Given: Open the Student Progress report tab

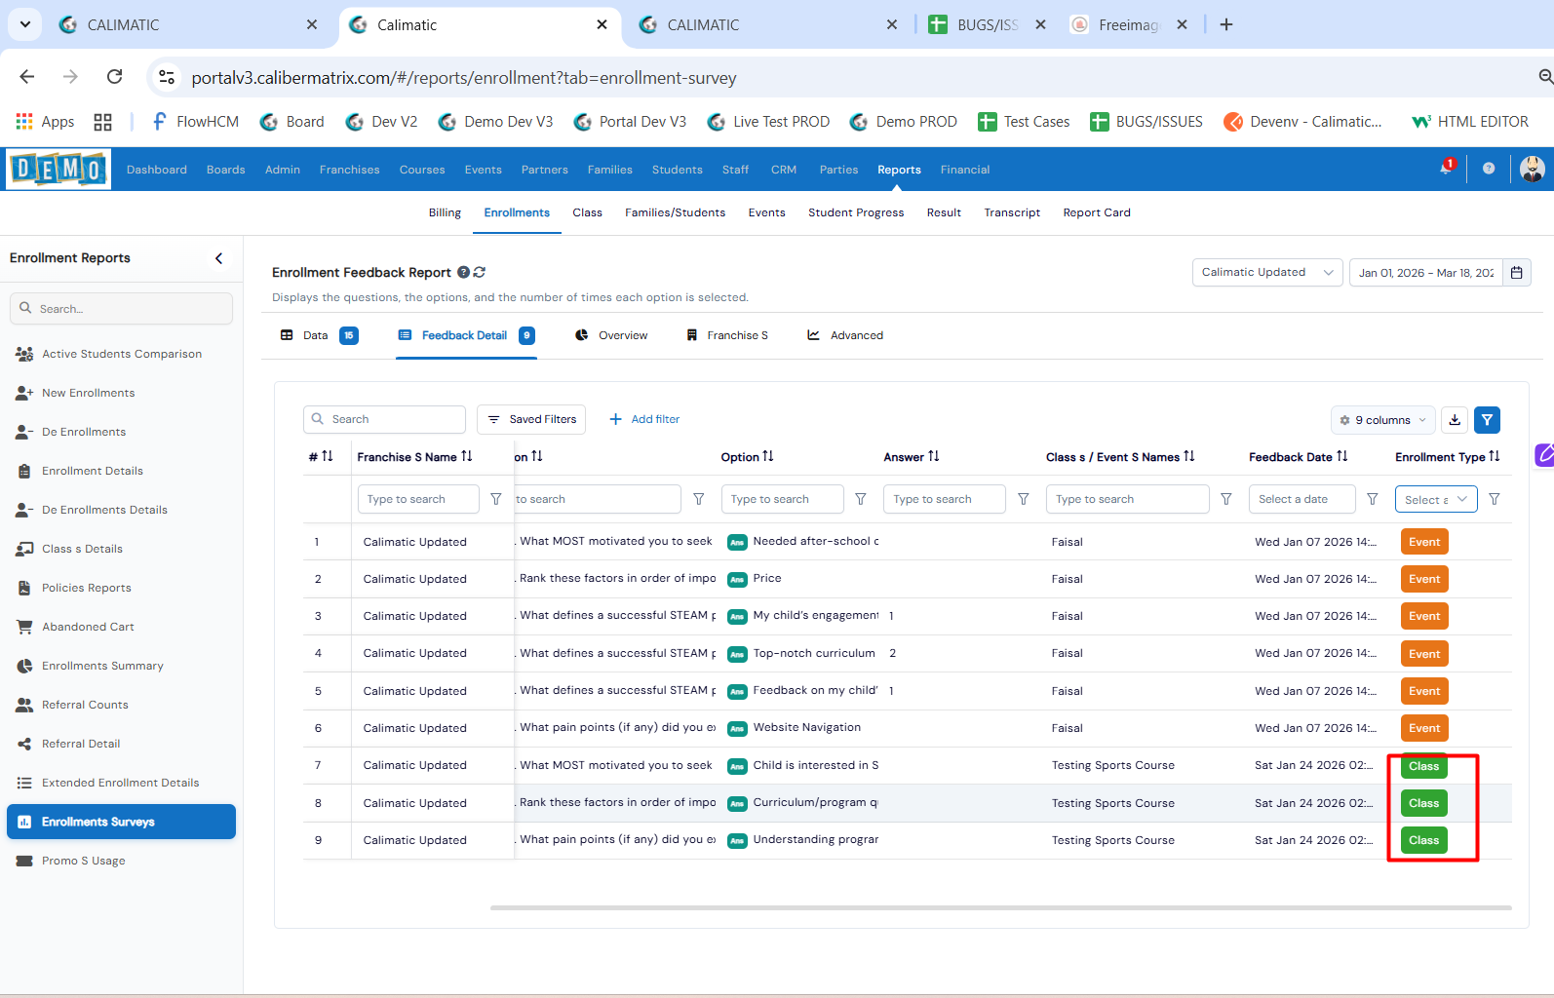Looking at the screenshot, I should click(855, 212).
